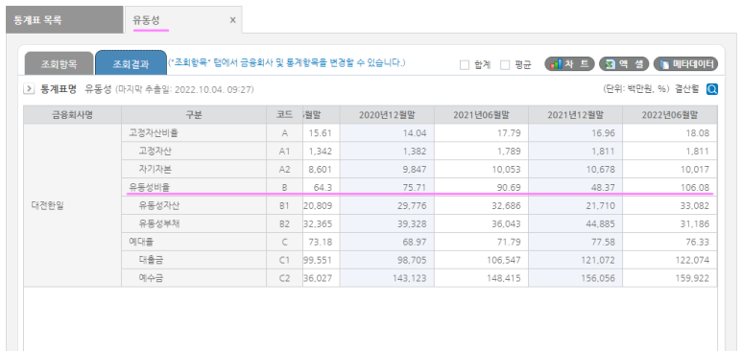Image resolution: width=742 pixels, height=351 pixels.
Task: Click the 금융회사명 column header
Action: [72, 115]
